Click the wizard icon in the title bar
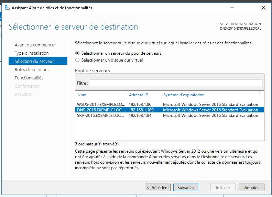This screenshot has height=197, width=272. pos(7,8)
